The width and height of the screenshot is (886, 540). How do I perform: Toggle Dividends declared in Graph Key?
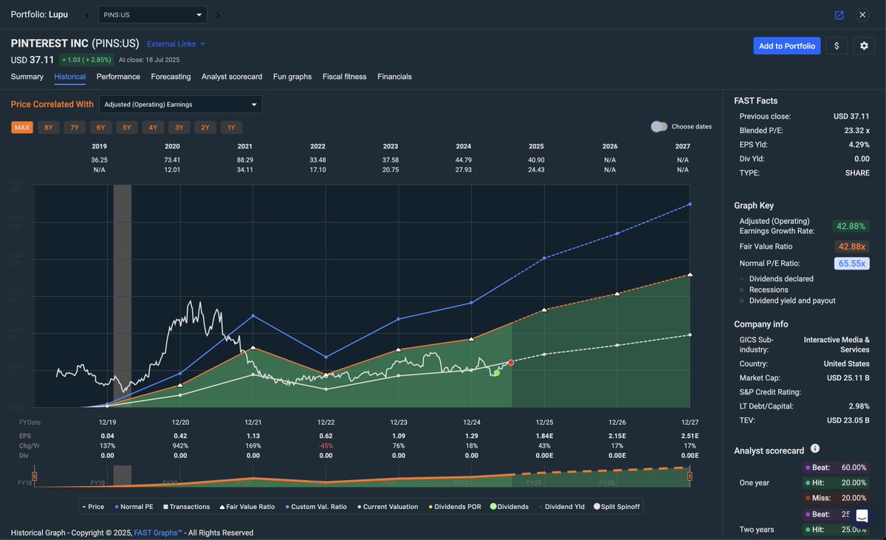pos(775,278)
